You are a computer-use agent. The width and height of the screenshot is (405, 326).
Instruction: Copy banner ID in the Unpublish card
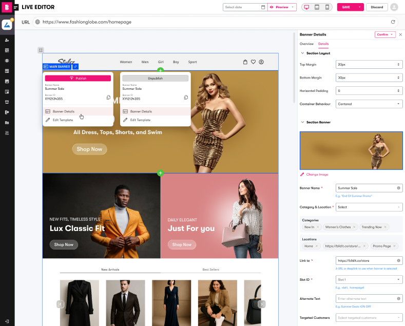click(x=186, y=98)
